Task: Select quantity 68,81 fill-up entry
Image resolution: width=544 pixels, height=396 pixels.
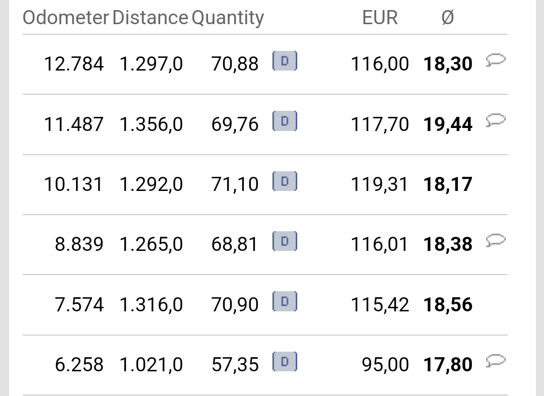Action: 265,244
